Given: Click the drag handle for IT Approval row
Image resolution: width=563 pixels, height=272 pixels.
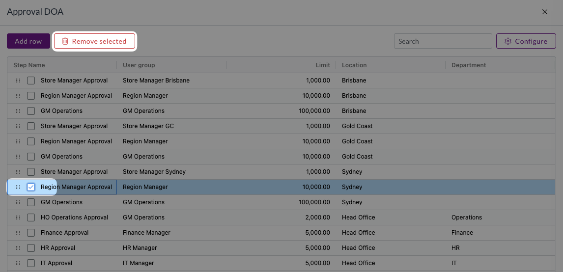Looking at the screenshot, I should 17,263.
